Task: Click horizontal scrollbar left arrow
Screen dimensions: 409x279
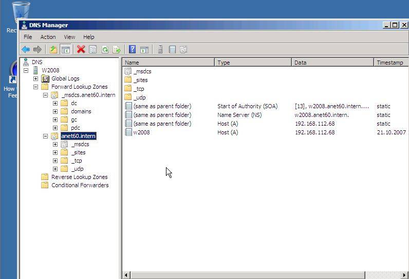Action: [x=126, y=275]
